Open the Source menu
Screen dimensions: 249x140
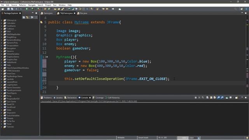click(x=14, y=5)
